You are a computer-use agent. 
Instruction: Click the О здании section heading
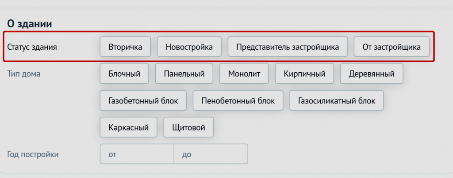click(30, 24)
